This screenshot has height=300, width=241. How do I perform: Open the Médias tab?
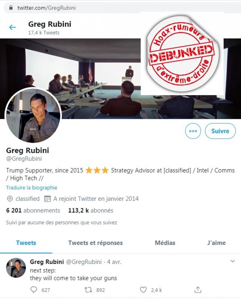coord(165,243)
